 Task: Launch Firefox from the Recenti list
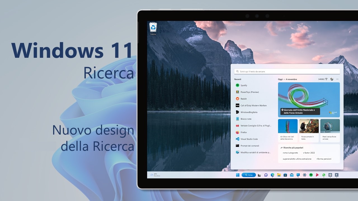(253, 132)
